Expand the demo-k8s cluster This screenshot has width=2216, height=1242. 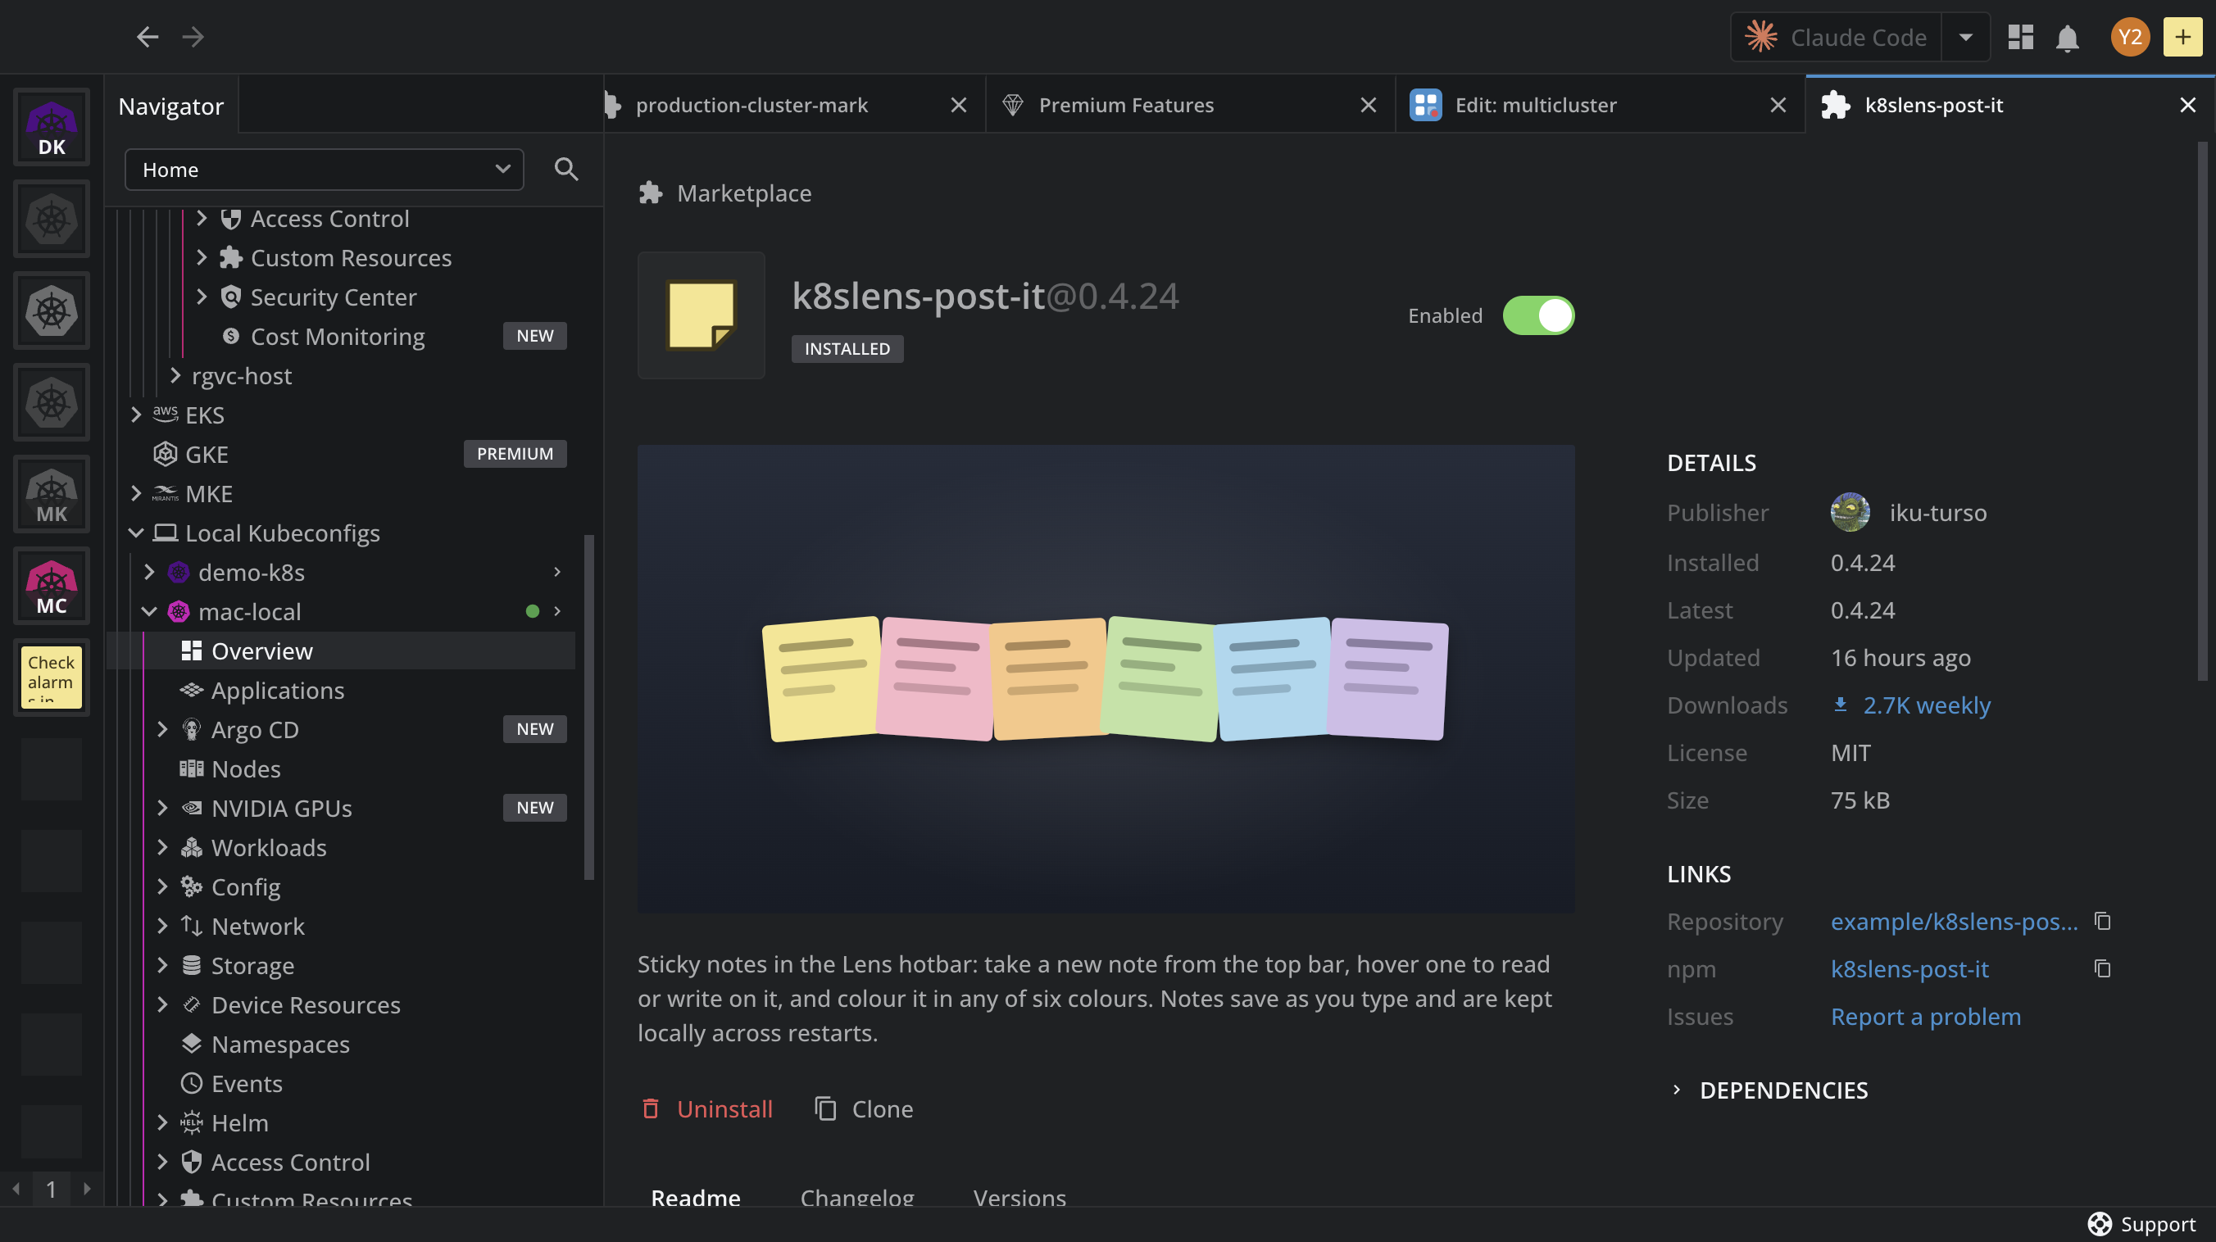point(150,572)
